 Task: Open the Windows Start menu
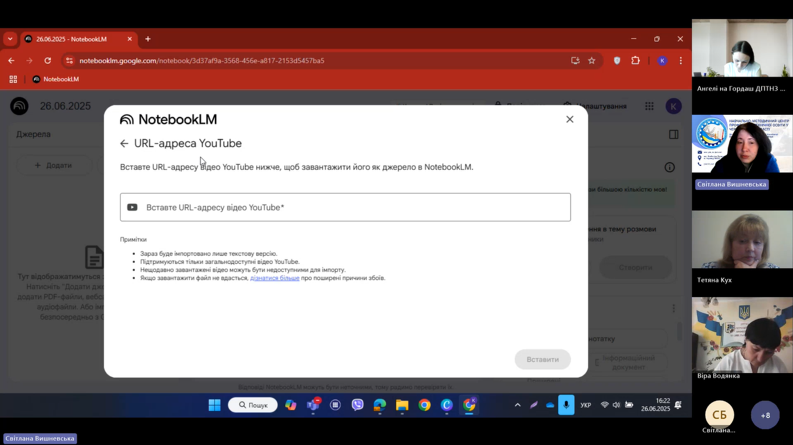[x=214, y=405]
